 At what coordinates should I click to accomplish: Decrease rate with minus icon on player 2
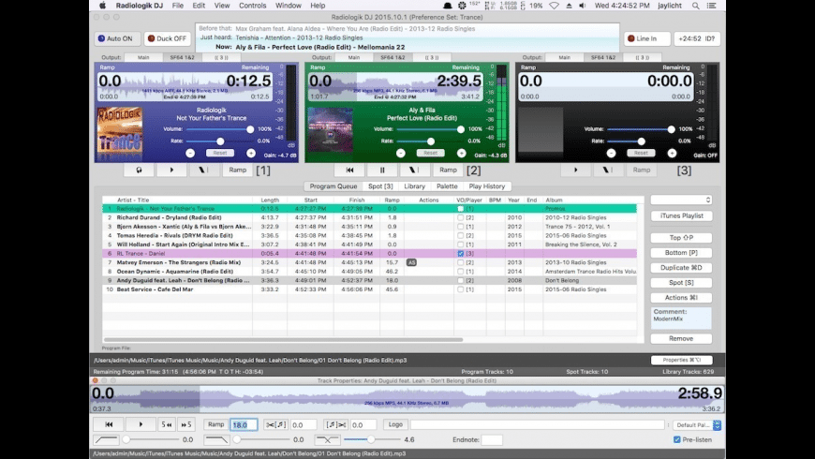[x=401, y=154]
